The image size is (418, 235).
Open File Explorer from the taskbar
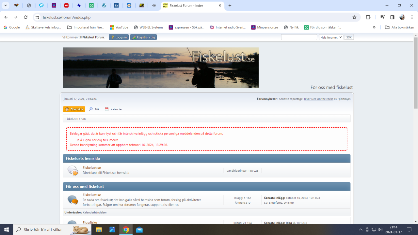(99, 229)
